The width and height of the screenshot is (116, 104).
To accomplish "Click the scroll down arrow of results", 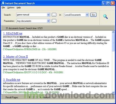I will (113, 93).
